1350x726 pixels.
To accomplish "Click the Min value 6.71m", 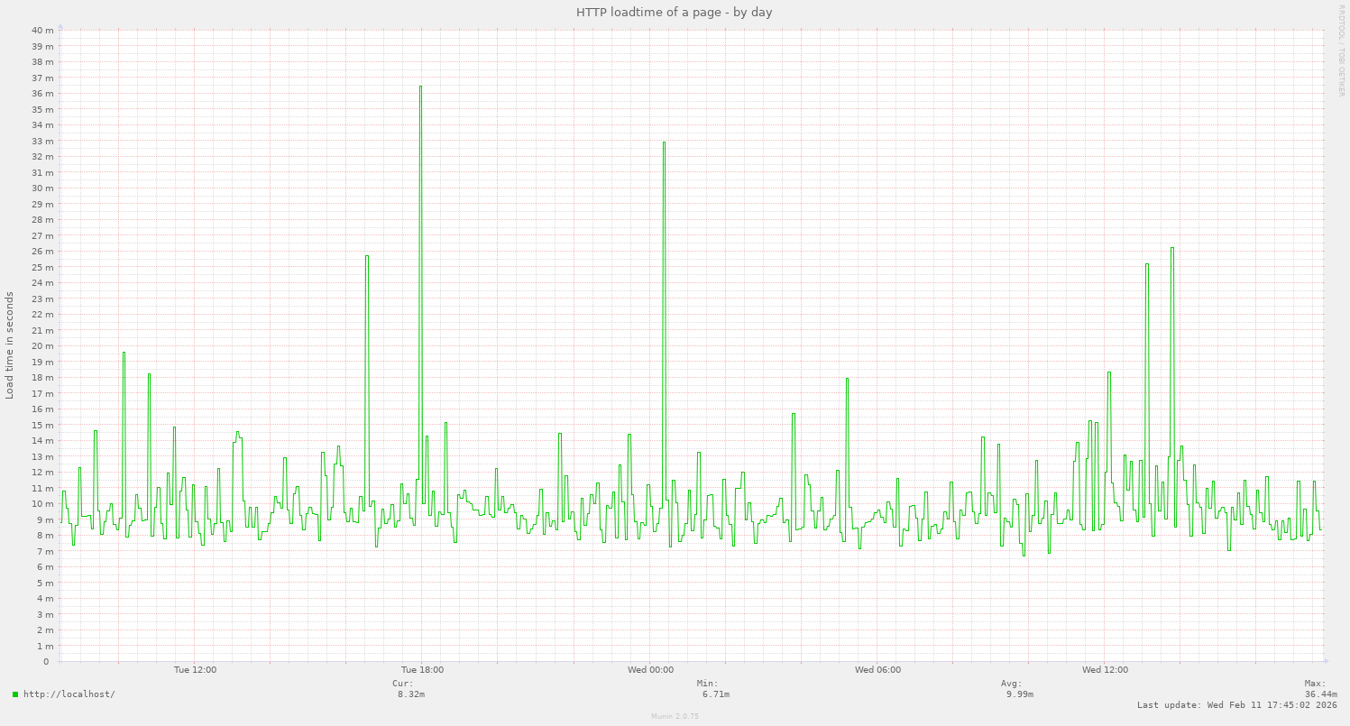I will (714, 694).
